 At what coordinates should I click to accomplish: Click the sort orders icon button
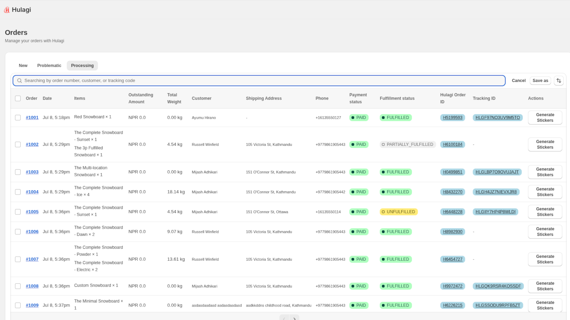[x=559, y=81]
